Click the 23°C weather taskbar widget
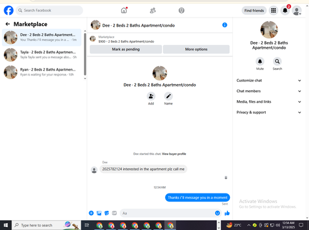Screen dimensions: 309x230 (234, 225)
